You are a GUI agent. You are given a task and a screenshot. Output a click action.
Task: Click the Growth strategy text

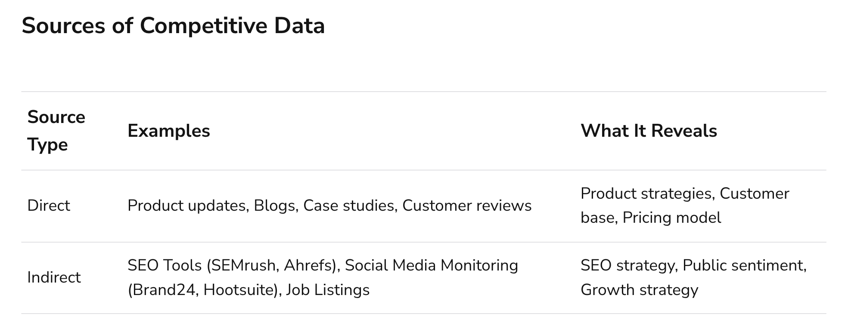click(x=640, y=290)
